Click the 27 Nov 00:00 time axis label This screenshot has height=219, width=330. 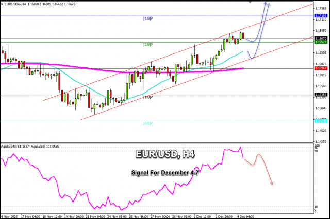(x=160, y=217)
